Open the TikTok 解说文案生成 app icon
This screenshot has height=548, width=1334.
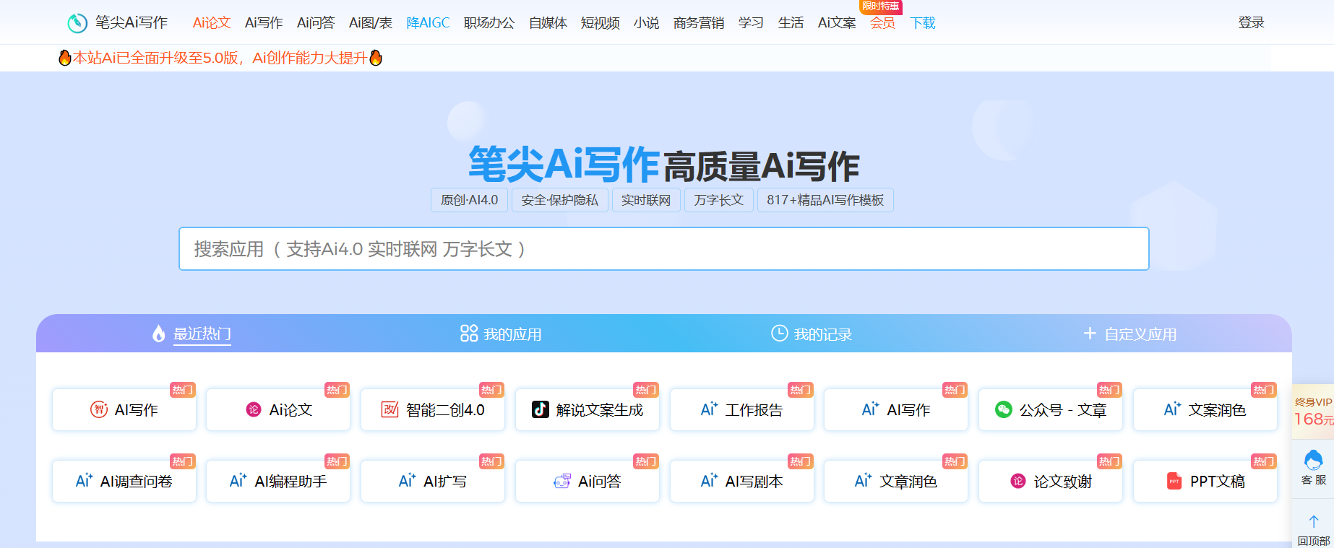pos(541,409)
